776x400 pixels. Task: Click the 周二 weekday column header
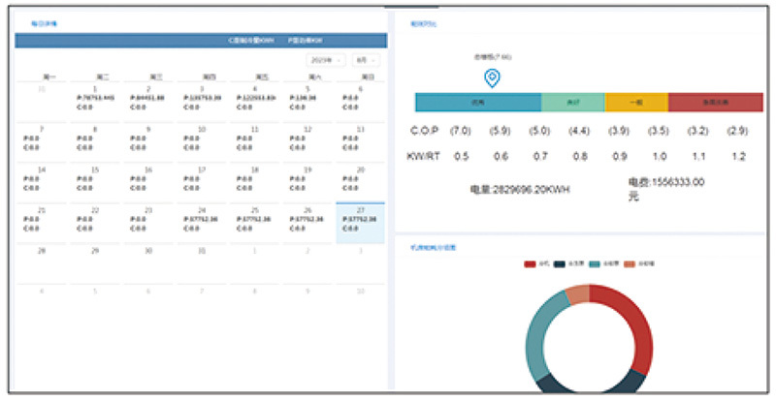(103, 77)
